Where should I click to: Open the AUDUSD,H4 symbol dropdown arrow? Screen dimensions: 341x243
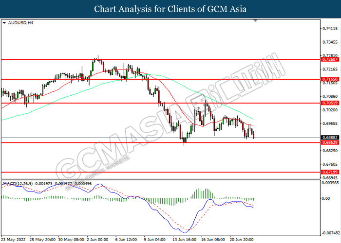(4, 23)
